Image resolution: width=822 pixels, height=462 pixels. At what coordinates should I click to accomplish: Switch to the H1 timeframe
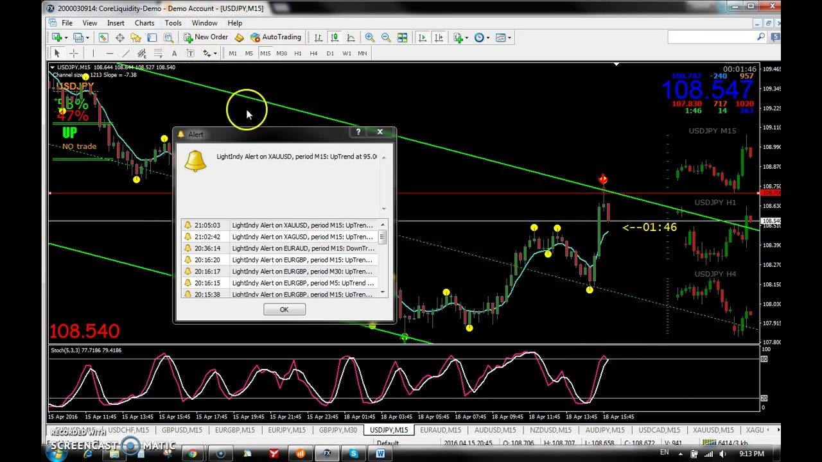pyautogui.click(x=298, y=53)
